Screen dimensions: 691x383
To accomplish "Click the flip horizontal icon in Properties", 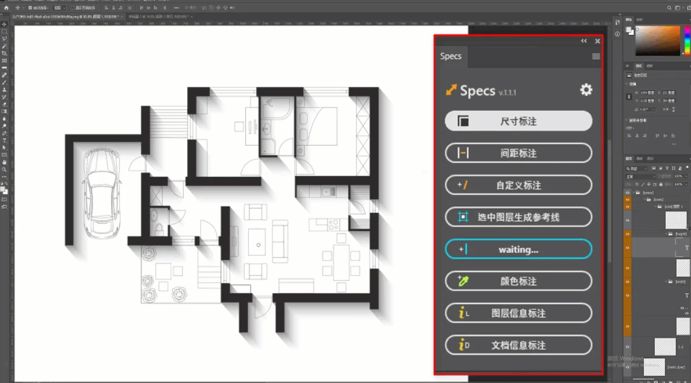I will 666,109.
